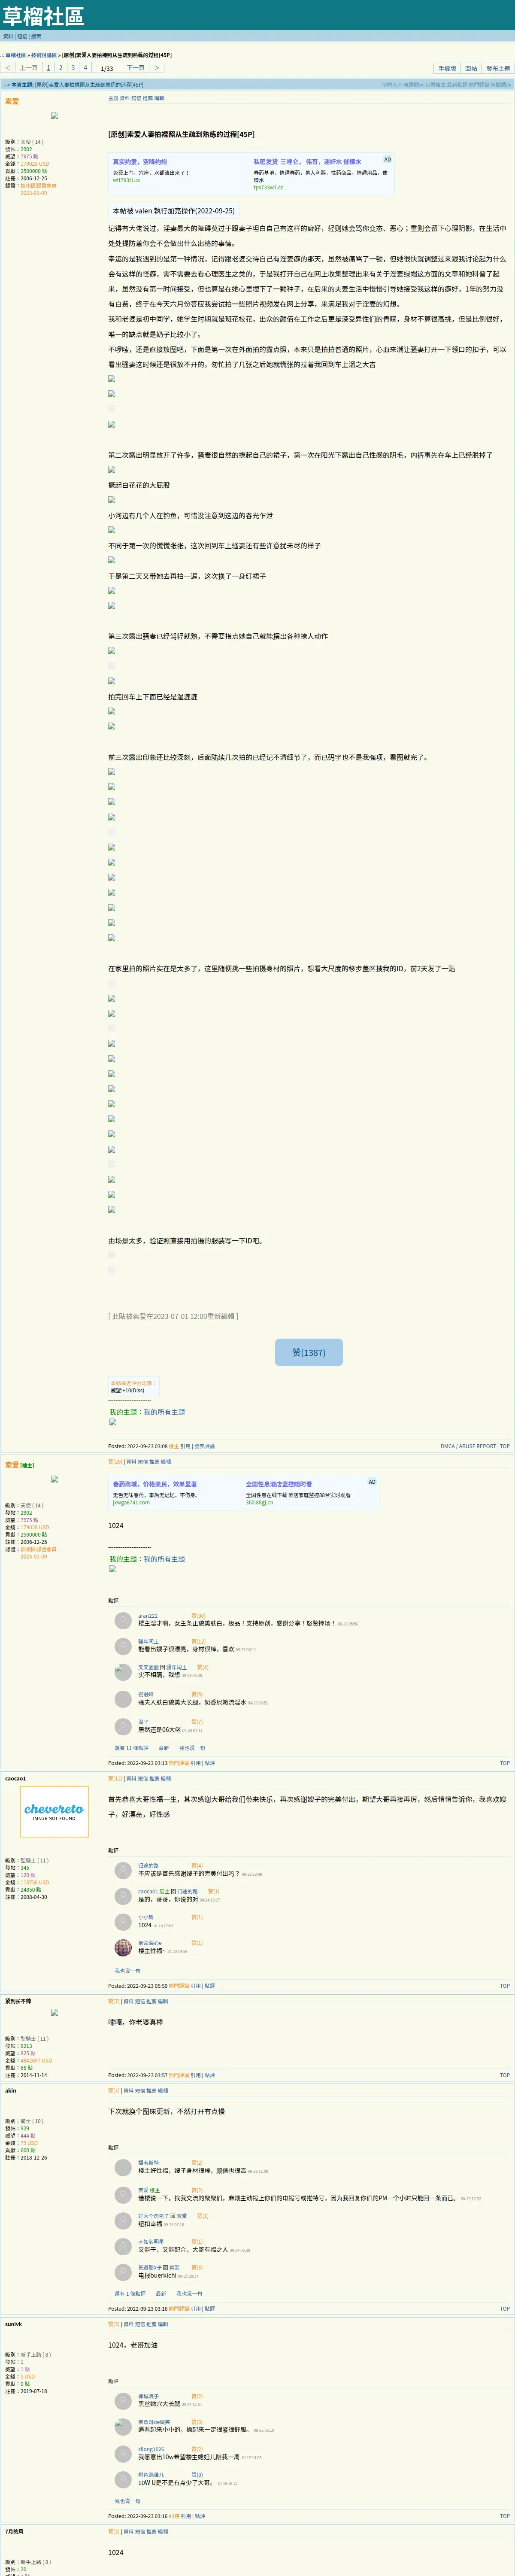The image size is (515, 2576).
Task: Click TOP link in akin's post footer
Action: tap(505, 2309)
